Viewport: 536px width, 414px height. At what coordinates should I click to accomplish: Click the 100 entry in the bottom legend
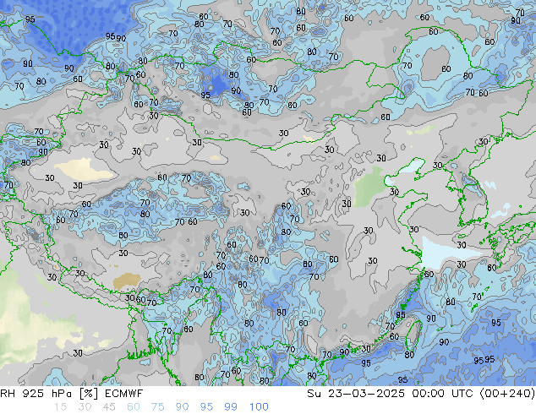[x=259, y=407]
